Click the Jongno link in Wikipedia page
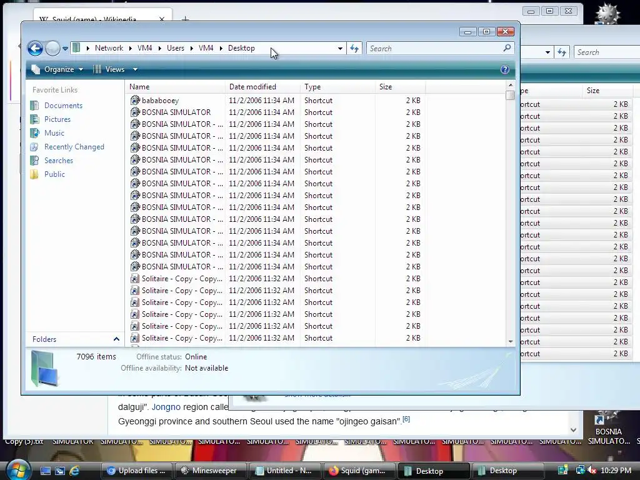The height and width of the screenshot is (480, 640). pos(166,407)
